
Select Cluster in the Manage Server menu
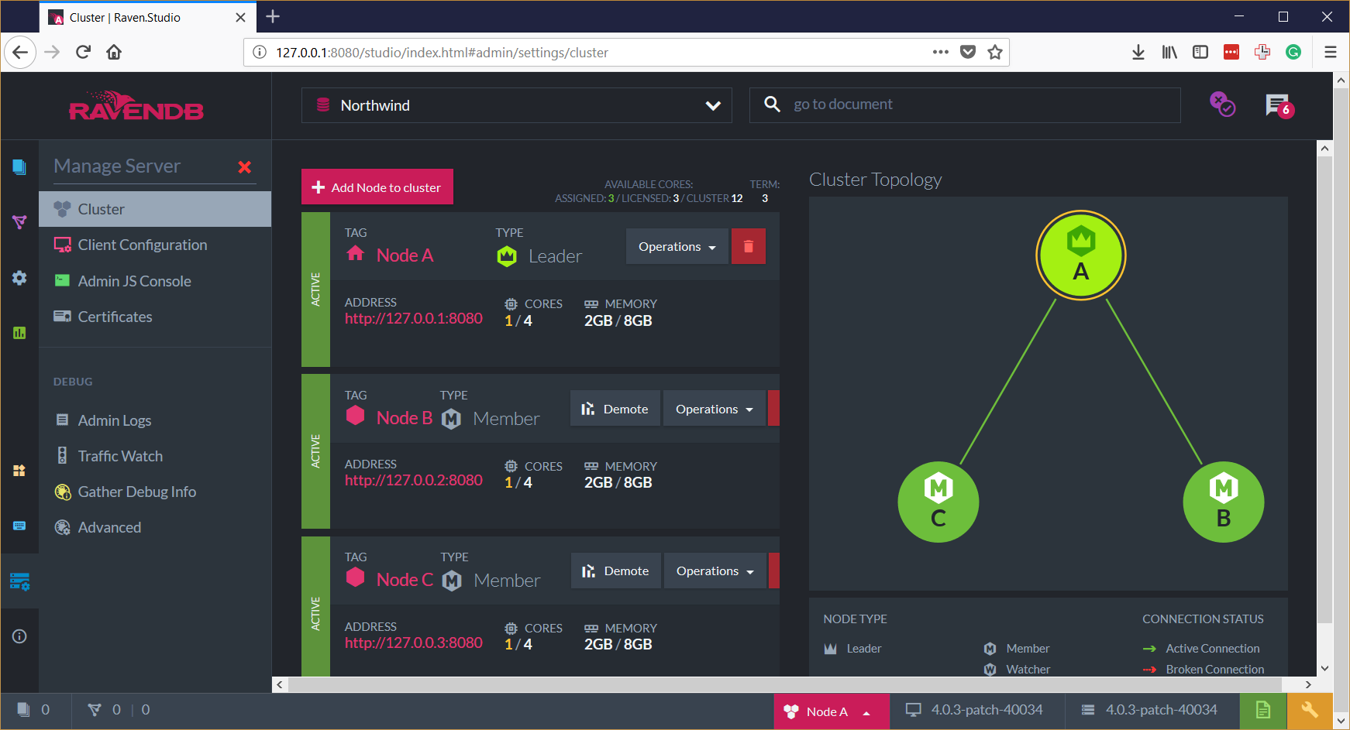point(155,209)
